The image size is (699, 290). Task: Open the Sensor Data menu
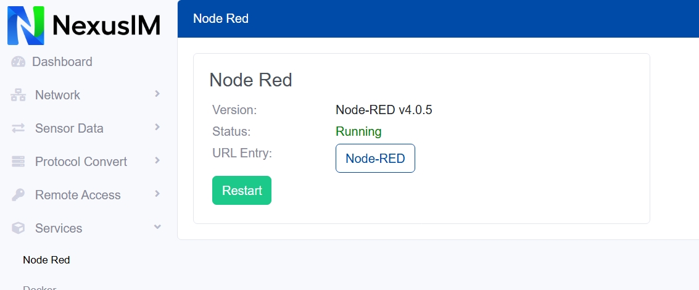[69, 128]
